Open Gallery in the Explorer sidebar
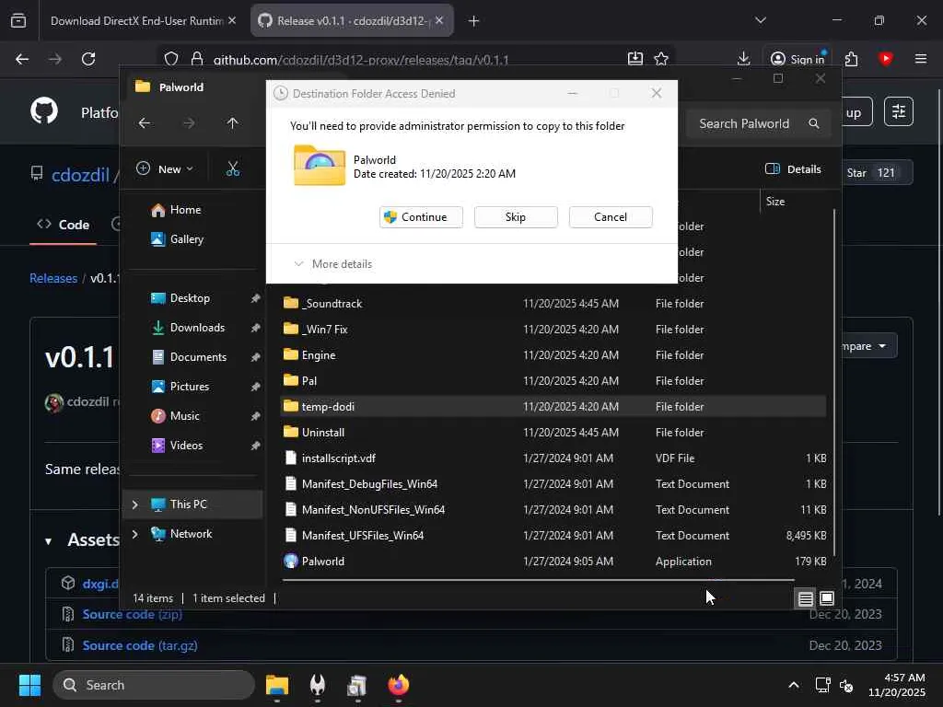Screen dimensions: 943x707 (186, 239)
